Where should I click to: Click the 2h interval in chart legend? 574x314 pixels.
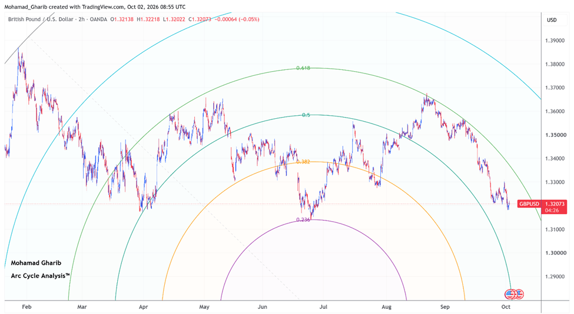[82, 19]
